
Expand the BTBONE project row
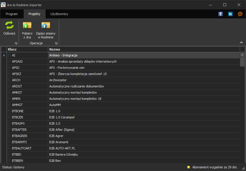pos(9,111)
